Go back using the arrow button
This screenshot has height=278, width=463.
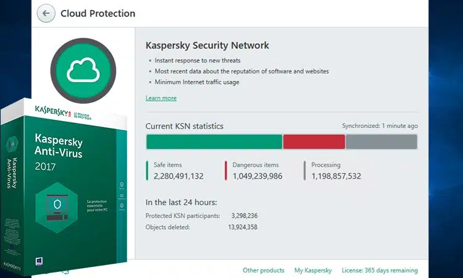pos(46,14)
